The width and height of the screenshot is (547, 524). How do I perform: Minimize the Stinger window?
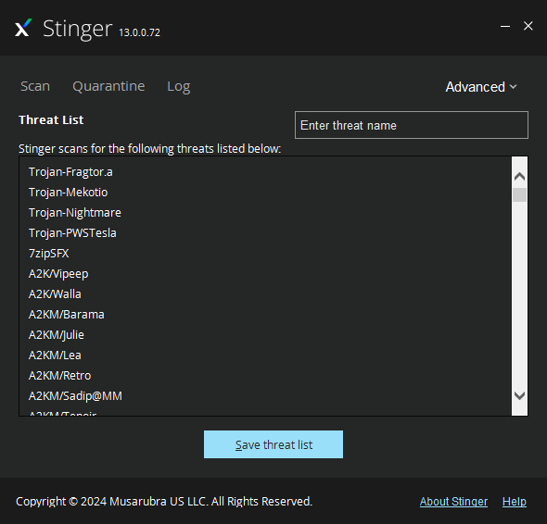(505, 26)
